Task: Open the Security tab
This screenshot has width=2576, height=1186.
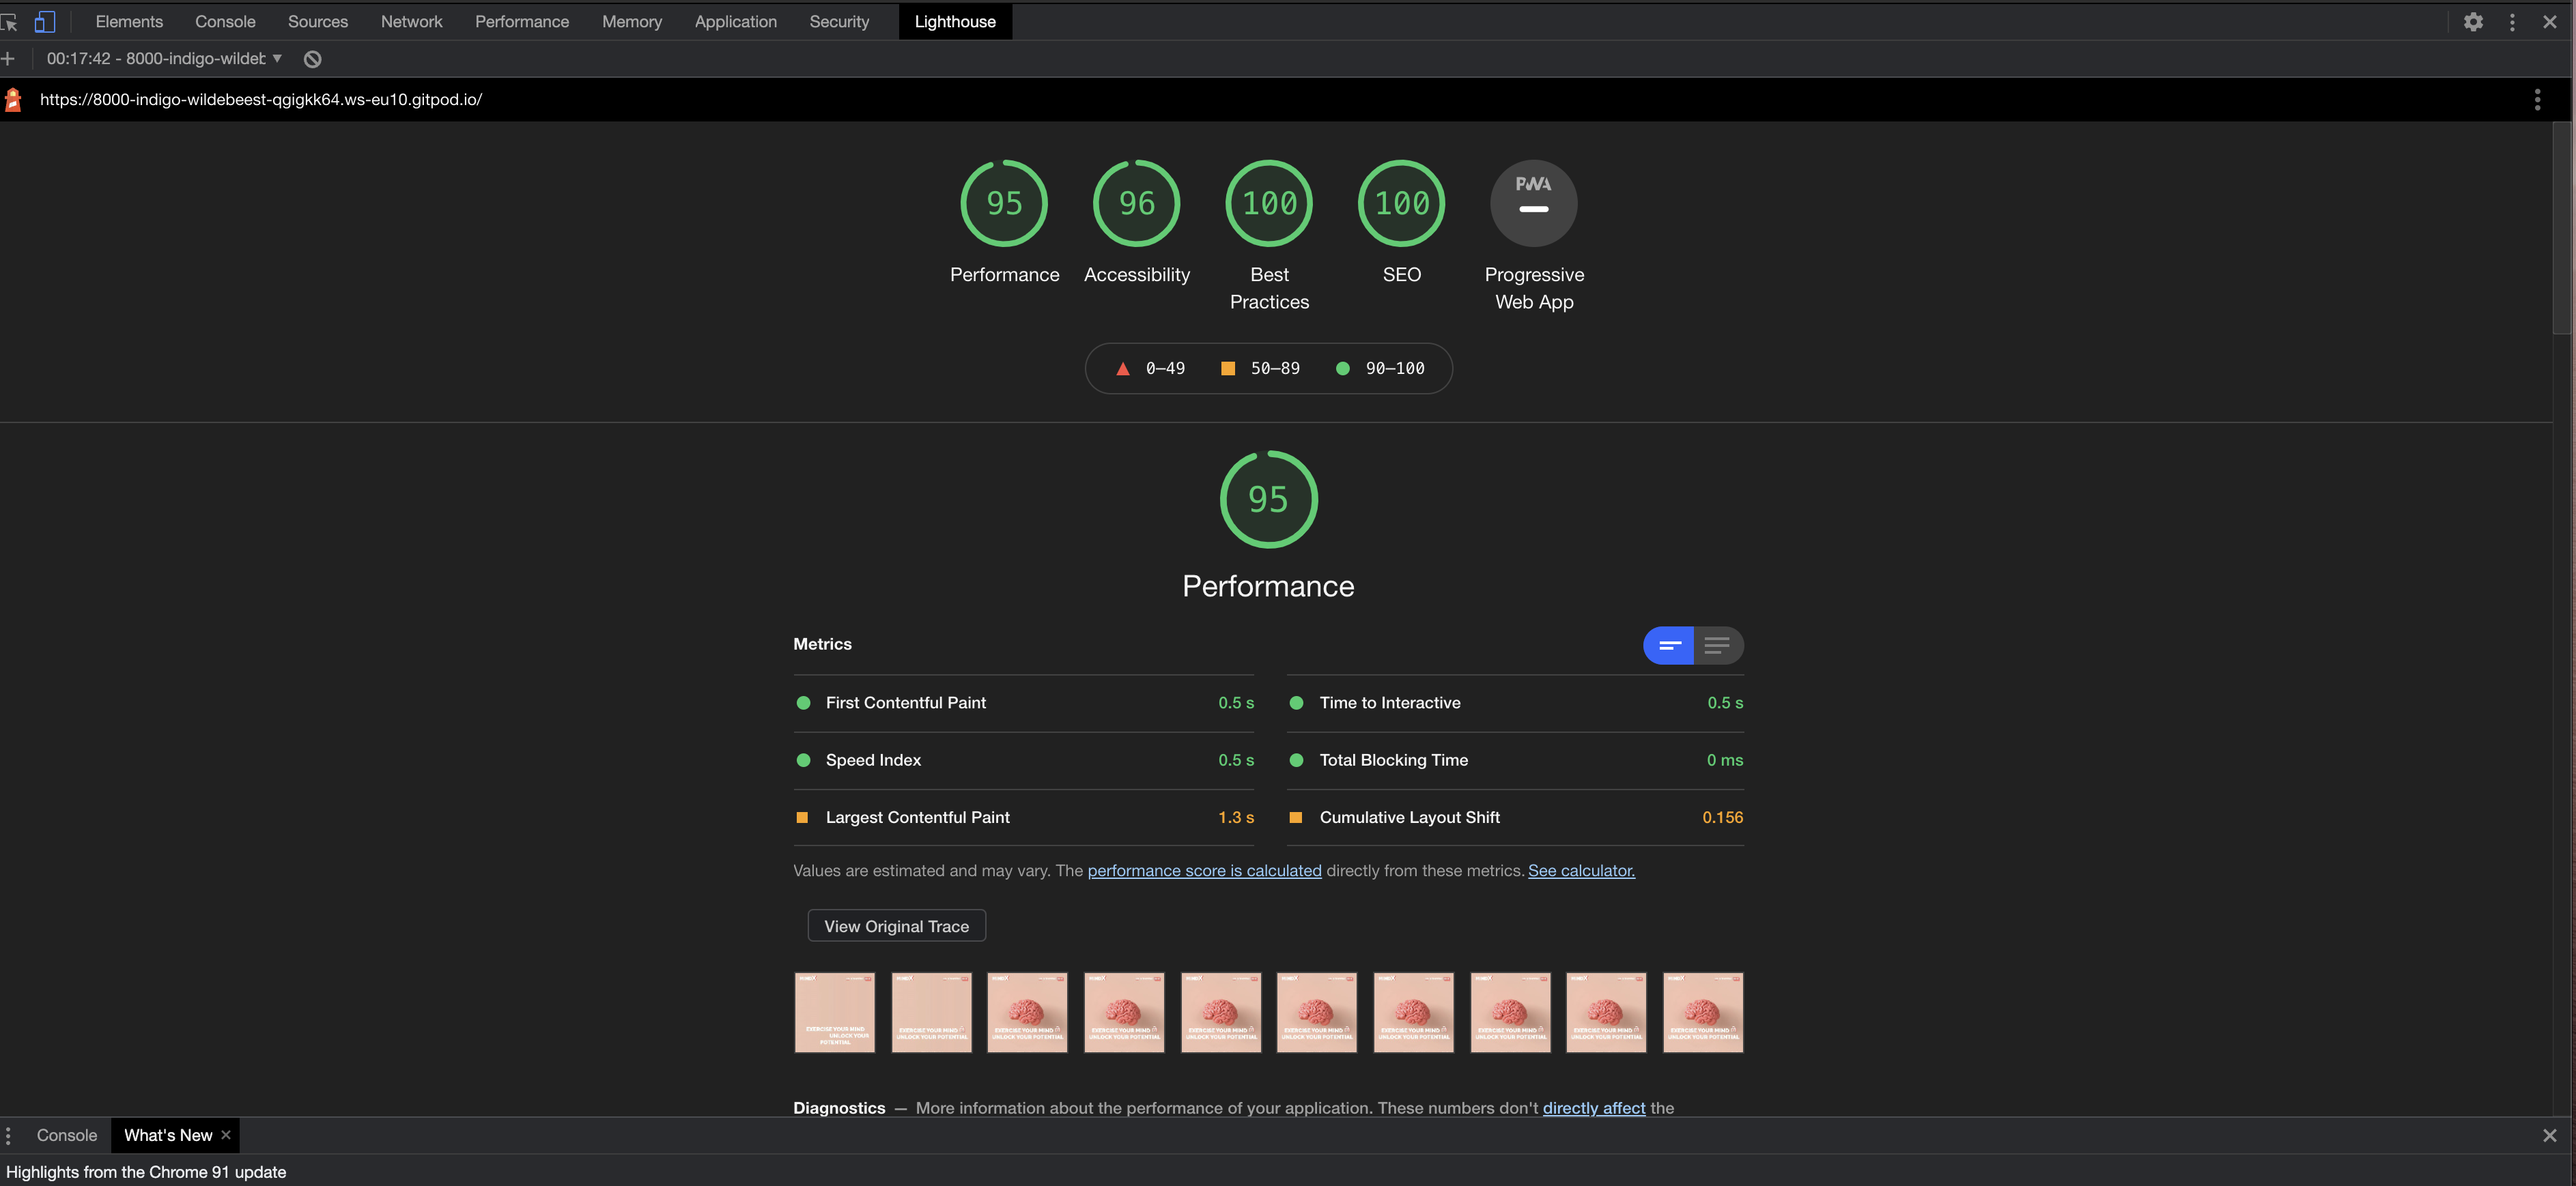Action: click(839, 21)
